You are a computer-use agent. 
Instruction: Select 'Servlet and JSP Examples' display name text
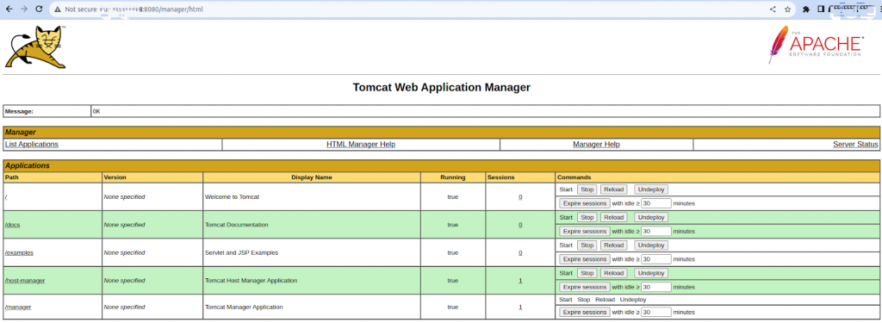[241, 252]
